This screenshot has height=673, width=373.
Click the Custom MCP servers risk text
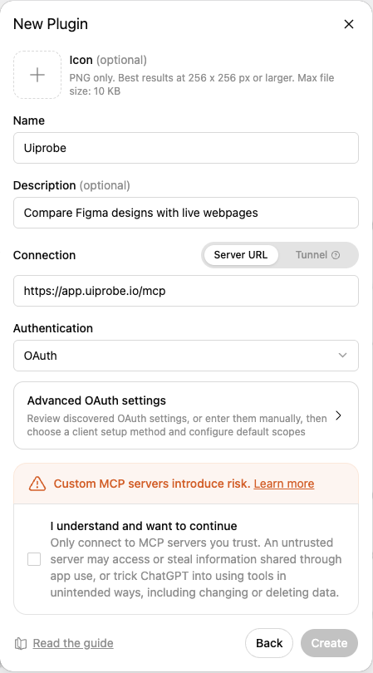(151, 484)
